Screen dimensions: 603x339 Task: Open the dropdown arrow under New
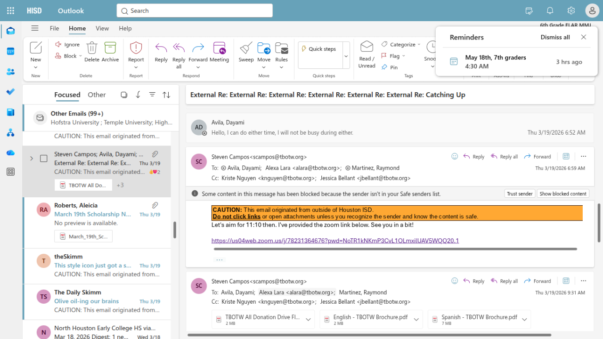pyautogui.click(x=36, y=67)
